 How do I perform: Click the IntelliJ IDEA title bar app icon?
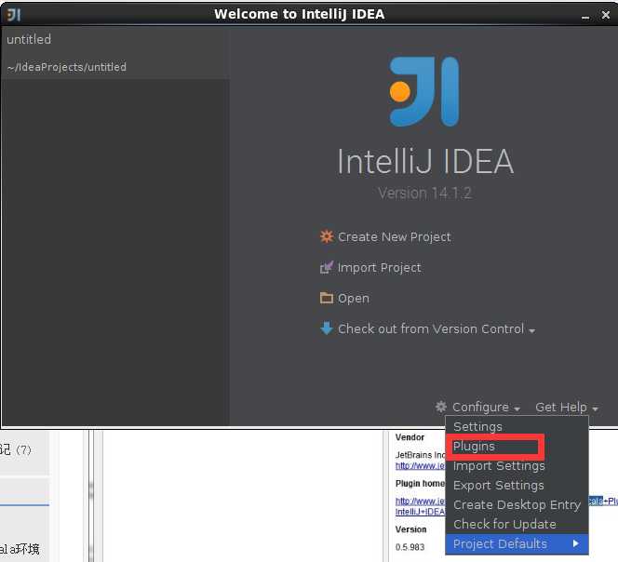(x=14, y=15)
